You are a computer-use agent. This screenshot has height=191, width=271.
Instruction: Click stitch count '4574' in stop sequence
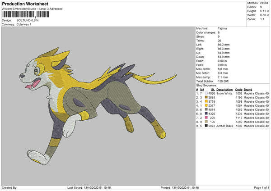(212, 109)
